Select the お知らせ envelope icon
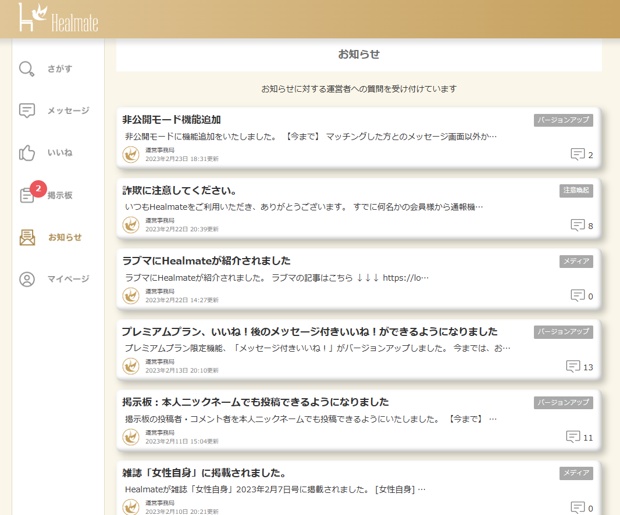This screenshot has width=620, height=515. (x=27, y=237)
